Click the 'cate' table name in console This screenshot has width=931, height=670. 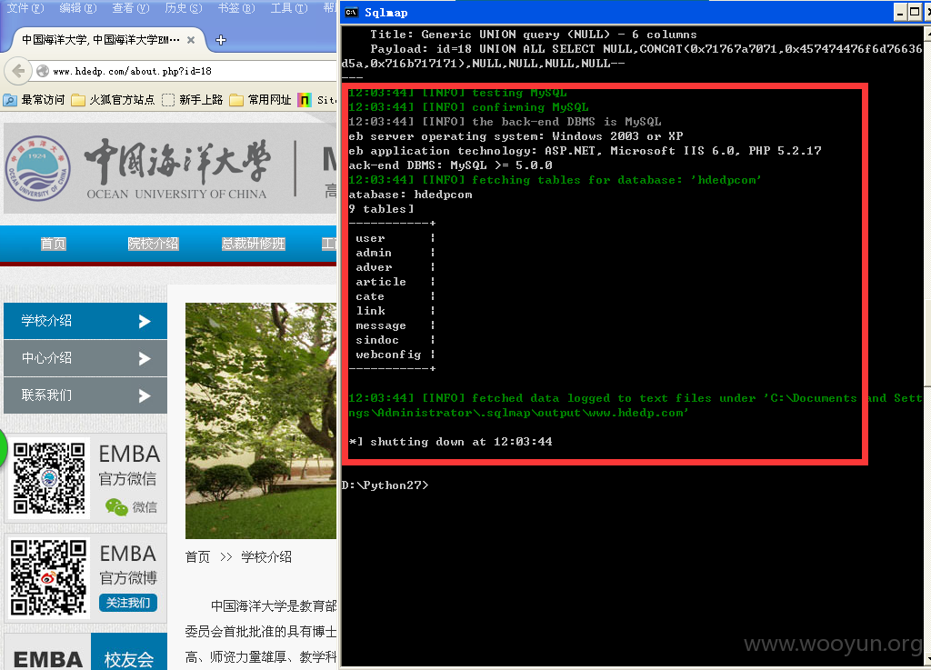(370, 296)
